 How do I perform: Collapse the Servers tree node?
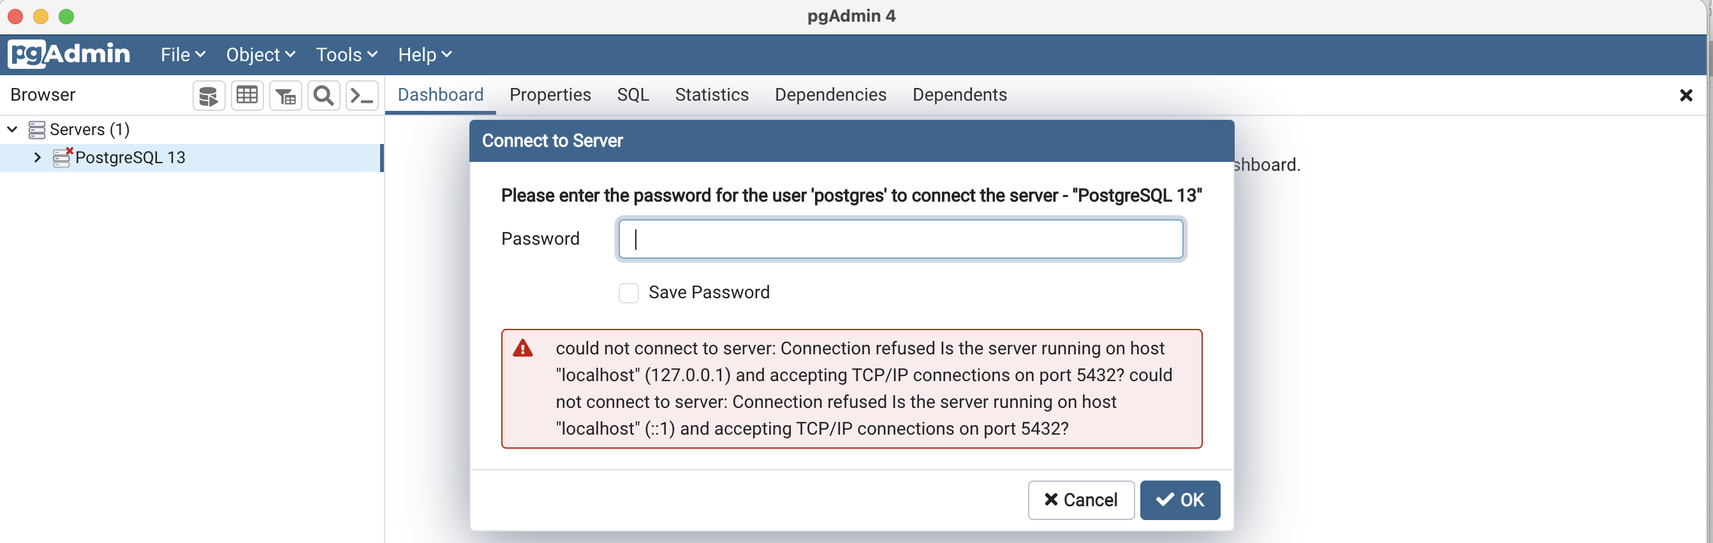tap(12, 129)
